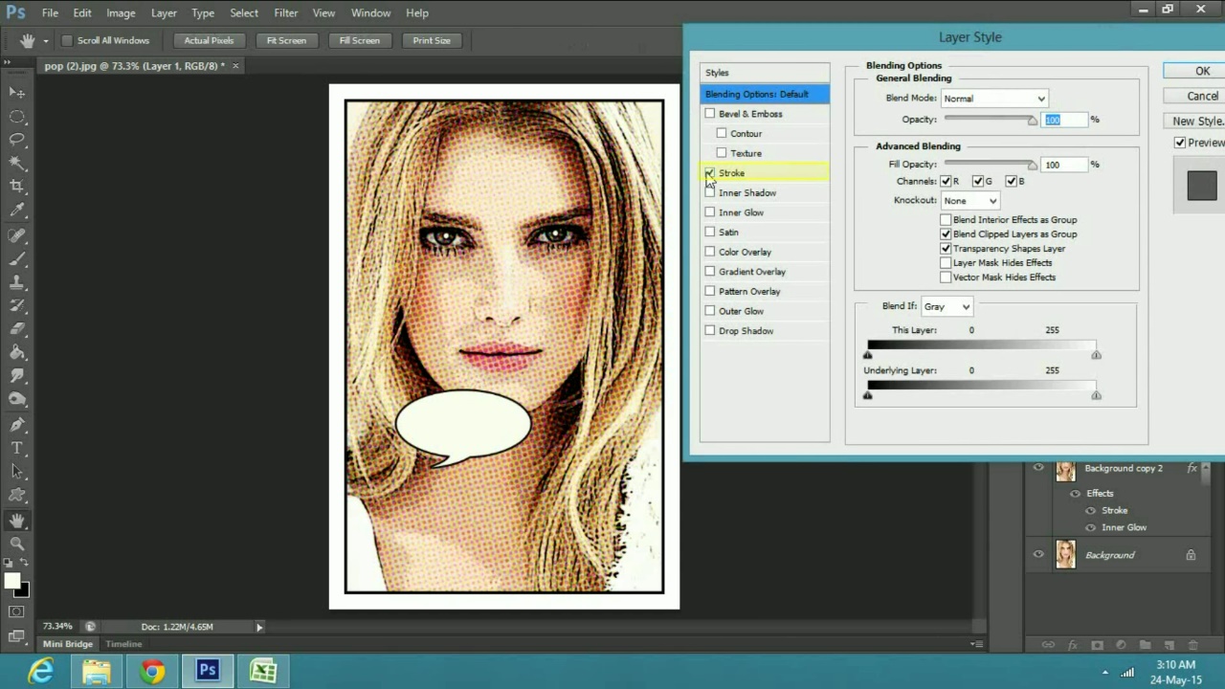Image resolution: width=1225 pixels, height=689 pixels.
Task: Select the Clone Stamp tool
Action: tap(17, 283)
